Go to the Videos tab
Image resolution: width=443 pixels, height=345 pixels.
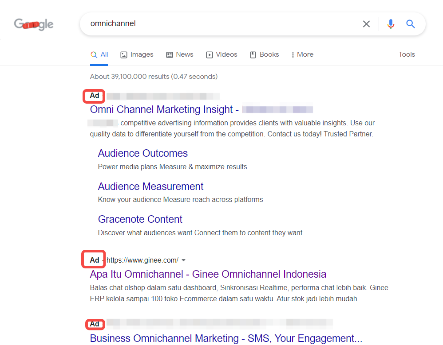(222, 54)
